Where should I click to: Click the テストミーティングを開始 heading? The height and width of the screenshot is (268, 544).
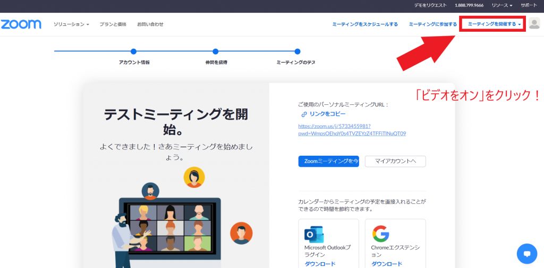tap(176, 122)
